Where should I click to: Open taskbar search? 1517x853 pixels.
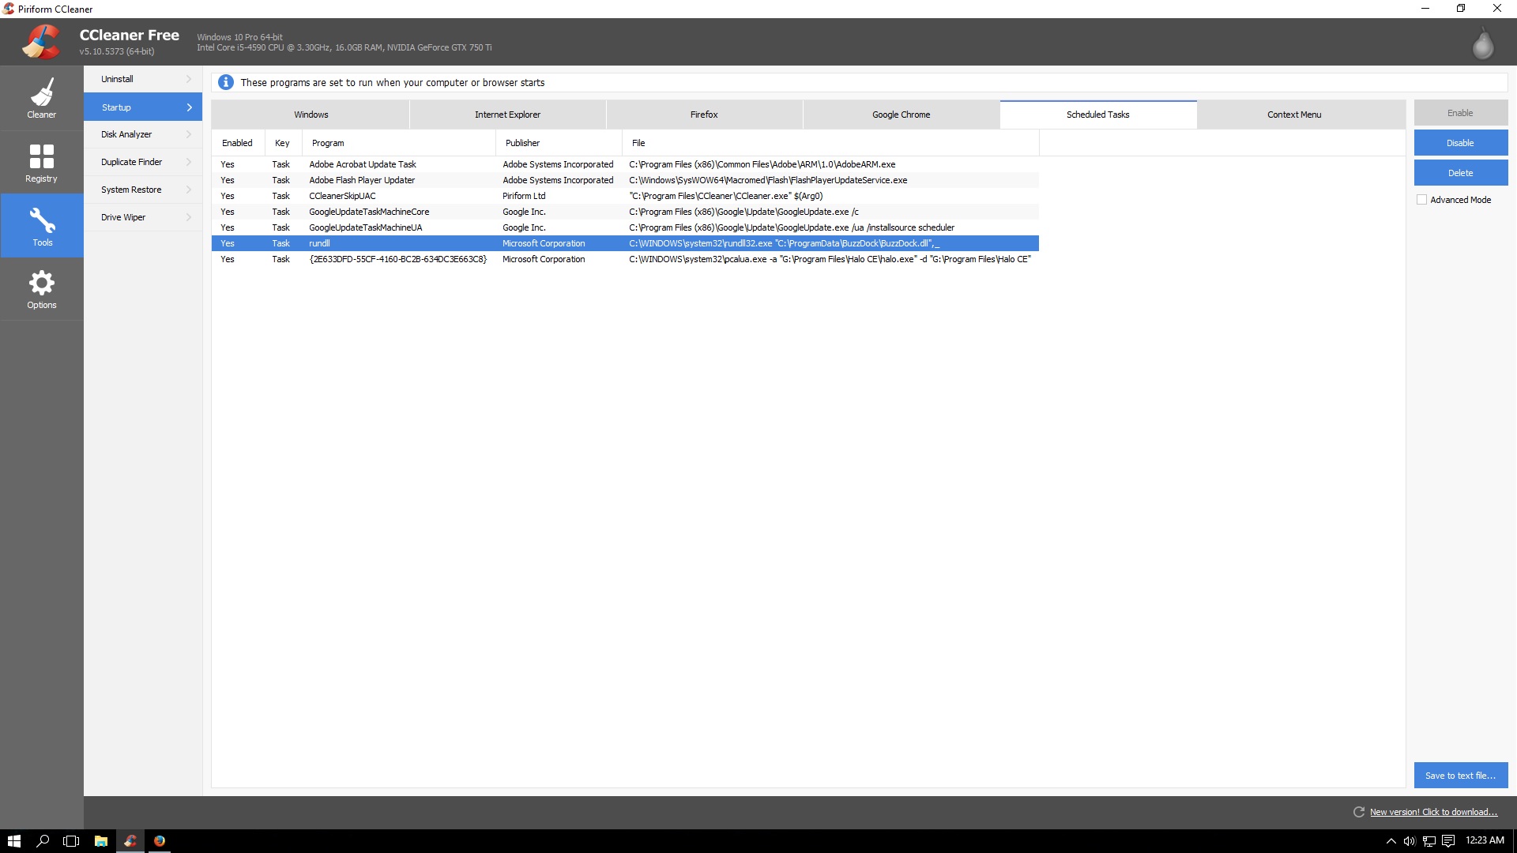click(43, 841)
